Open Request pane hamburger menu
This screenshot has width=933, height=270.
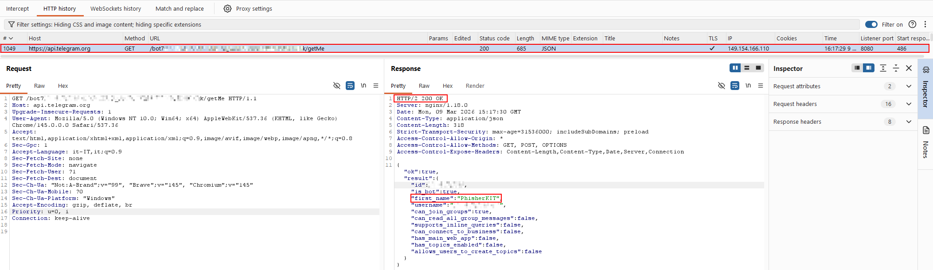[x=376, y=86]
